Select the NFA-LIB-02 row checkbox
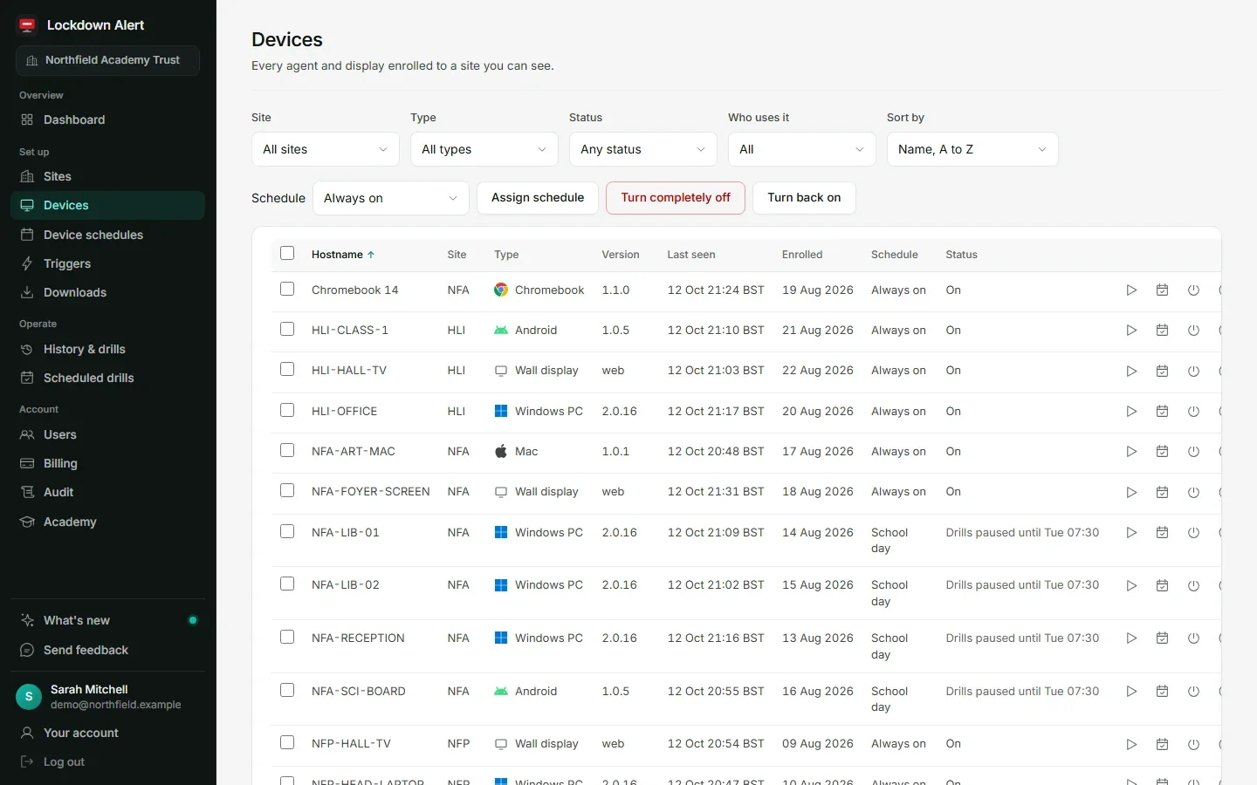 pos(287,584)
